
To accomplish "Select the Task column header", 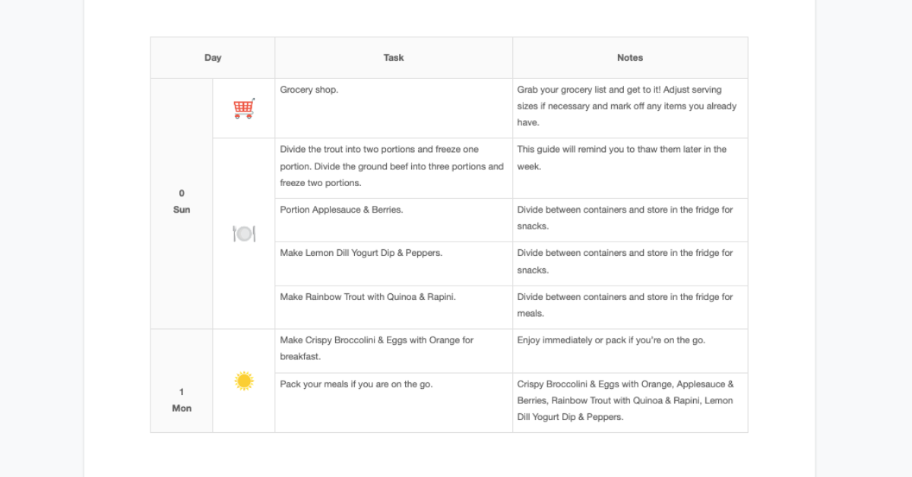I will 394,58.
